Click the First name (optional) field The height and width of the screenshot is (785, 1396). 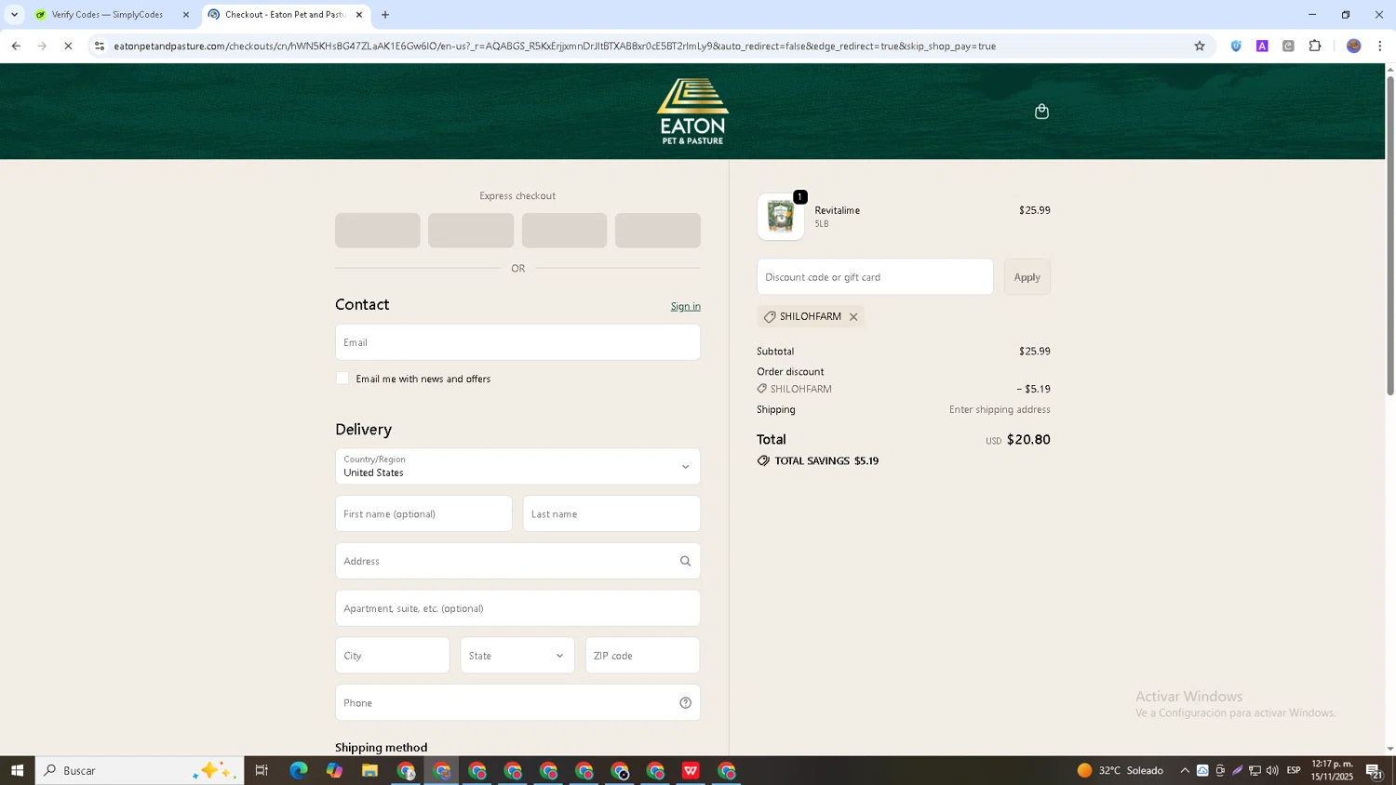pyautogui.click(x=423, y=513)
